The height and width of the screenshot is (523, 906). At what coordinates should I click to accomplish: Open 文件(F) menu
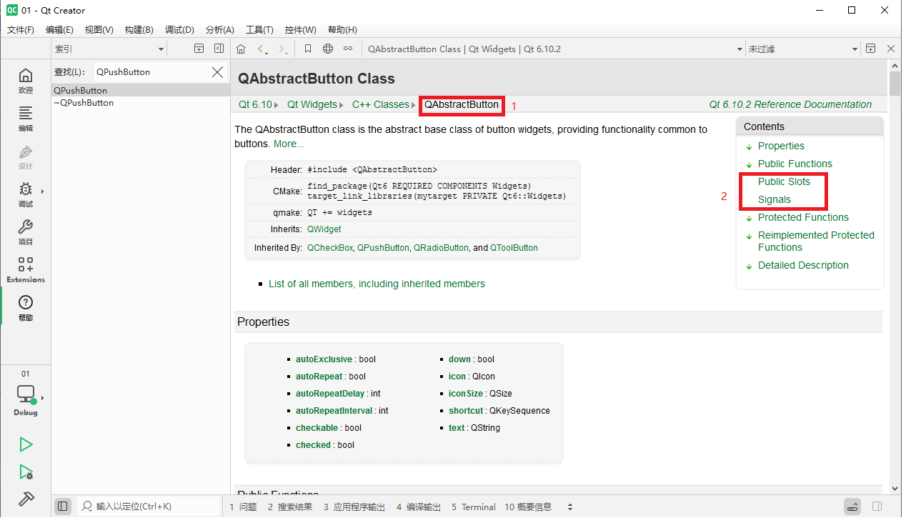[21, 29]
